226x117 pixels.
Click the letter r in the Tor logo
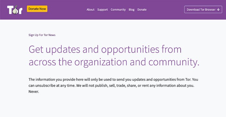point(20,11)
